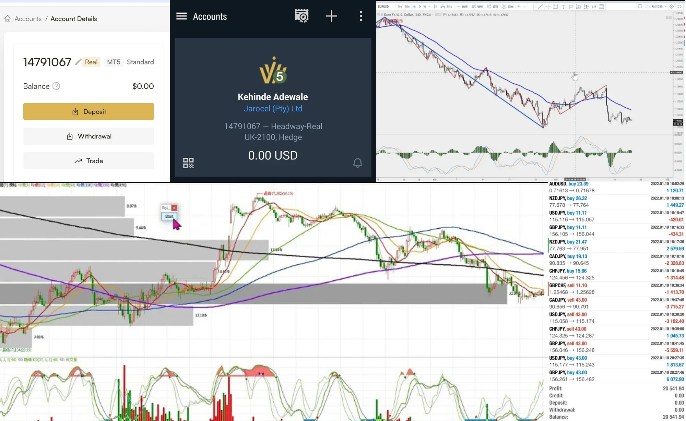
Task: Select the crosshair cursor tool in chart toolbar
Action: [x=548, y=7]
